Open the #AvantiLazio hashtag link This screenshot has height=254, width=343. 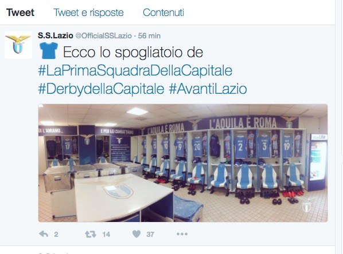208,89
